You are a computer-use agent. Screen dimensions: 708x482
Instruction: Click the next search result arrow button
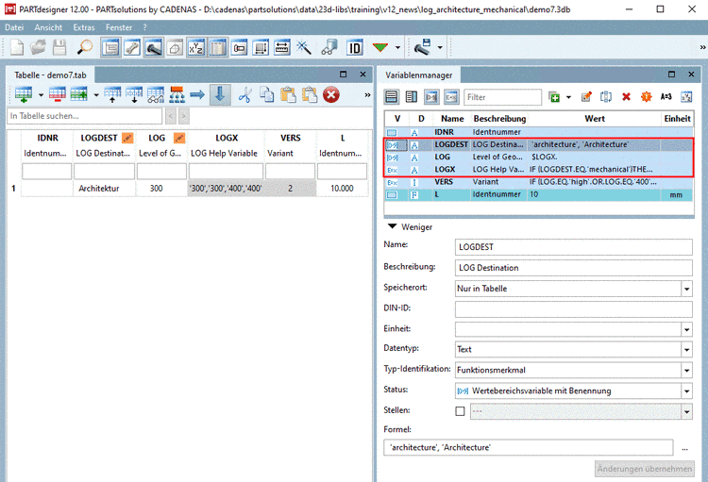tap(184, 116)
